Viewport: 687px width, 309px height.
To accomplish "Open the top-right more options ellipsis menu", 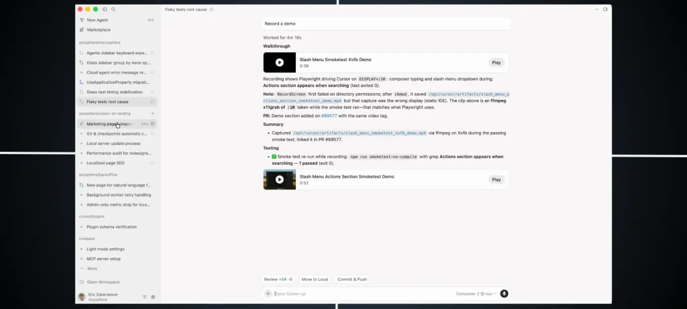I will point(596,9).
